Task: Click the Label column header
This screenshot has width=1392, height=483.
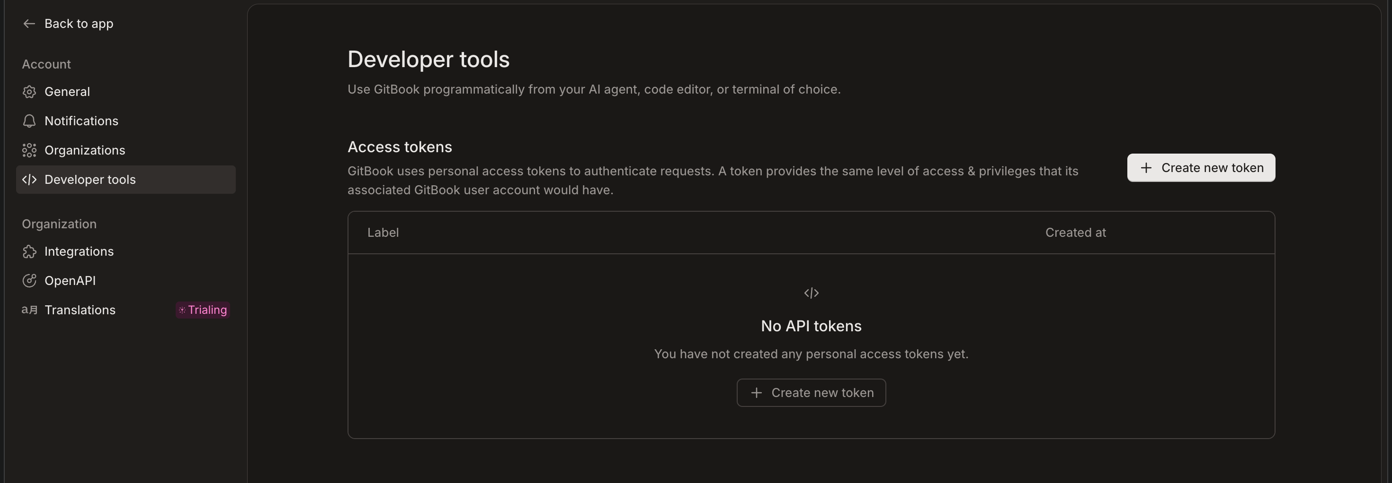Action: (x=383, y=233)
